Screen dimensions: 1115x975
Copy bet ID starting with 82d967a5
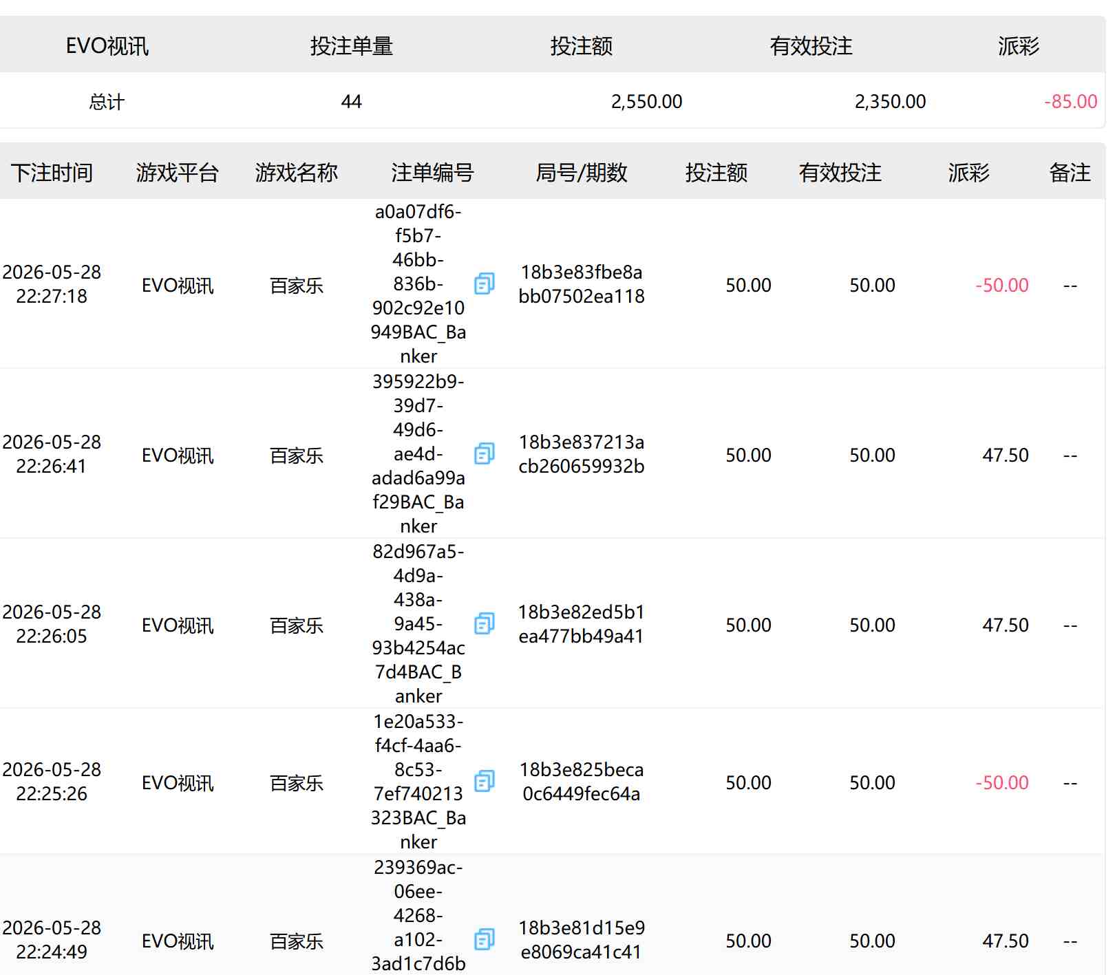(x=485, y=623)
